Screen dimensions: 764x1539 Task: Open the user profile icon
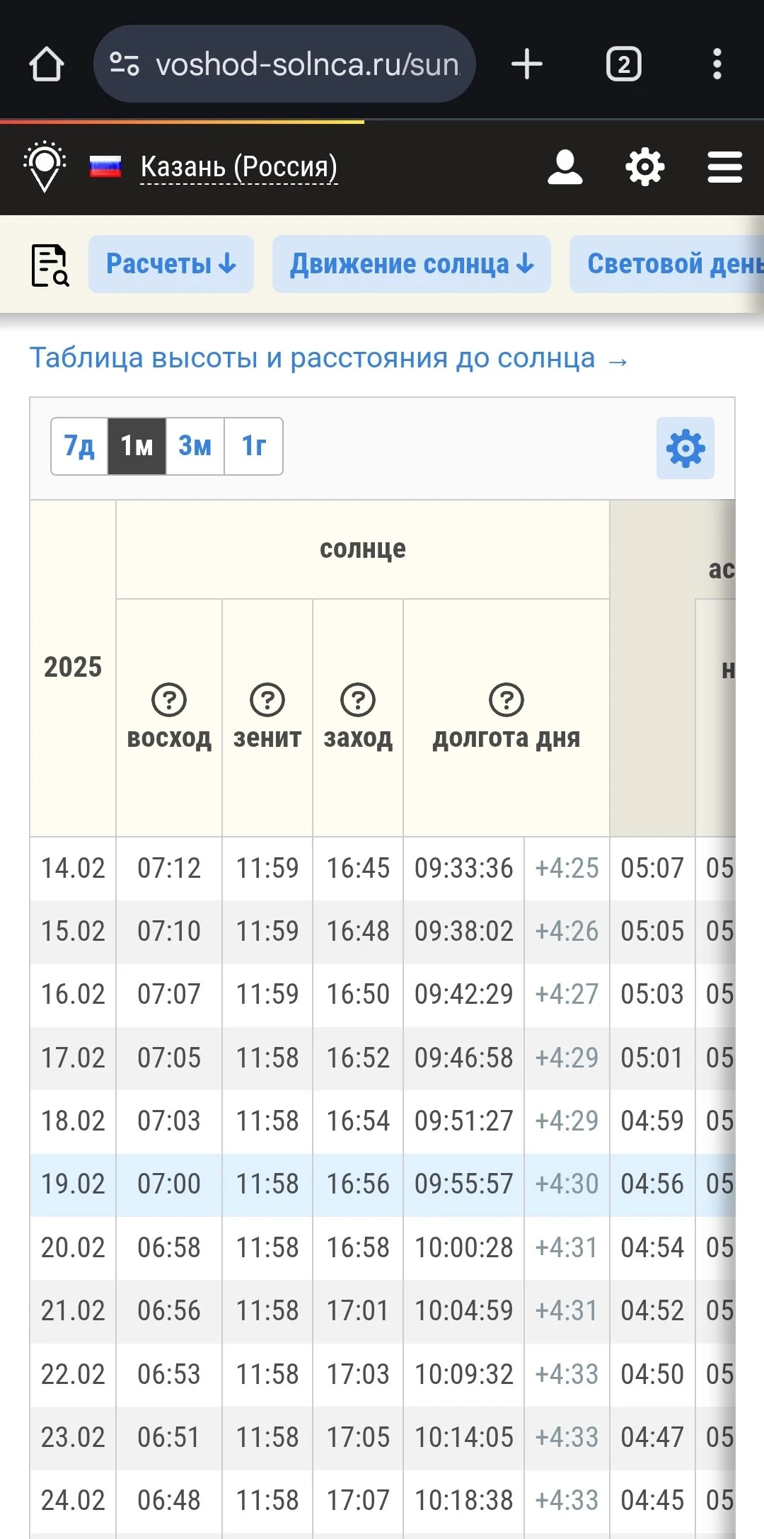coord(565,168)
